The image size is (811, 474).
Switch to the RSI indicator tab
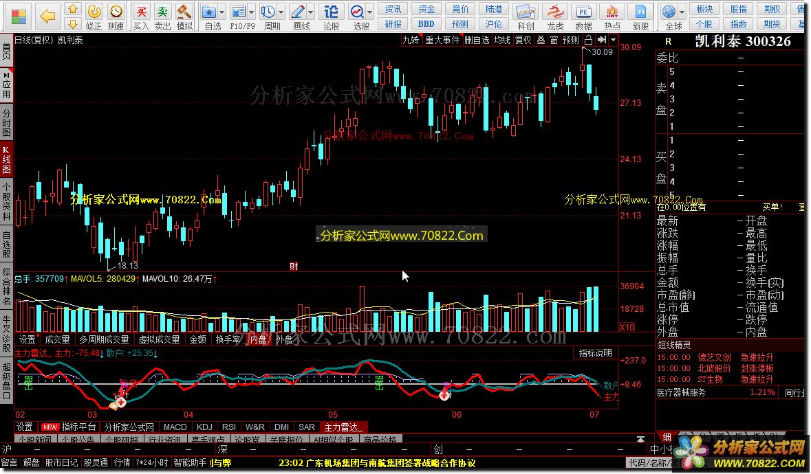pos(228,427)
